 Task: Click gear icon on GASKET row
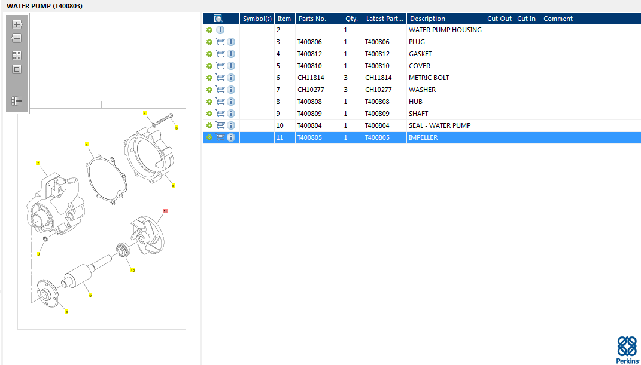click(x=209, y=54)
